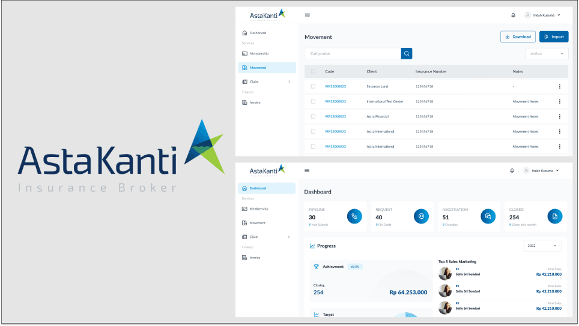Click the hamburger menu icon on Movement screen
579x326 pixels.
click(308, 15)
